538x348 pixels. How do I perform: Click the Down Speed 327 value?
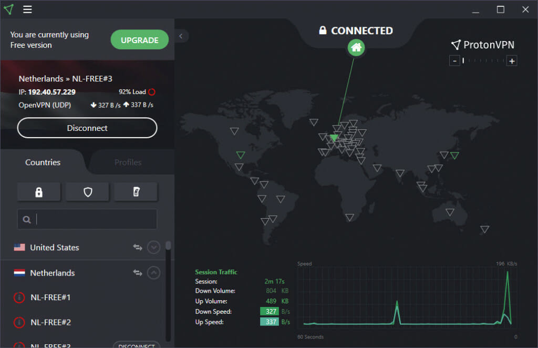tap(270, 311)
